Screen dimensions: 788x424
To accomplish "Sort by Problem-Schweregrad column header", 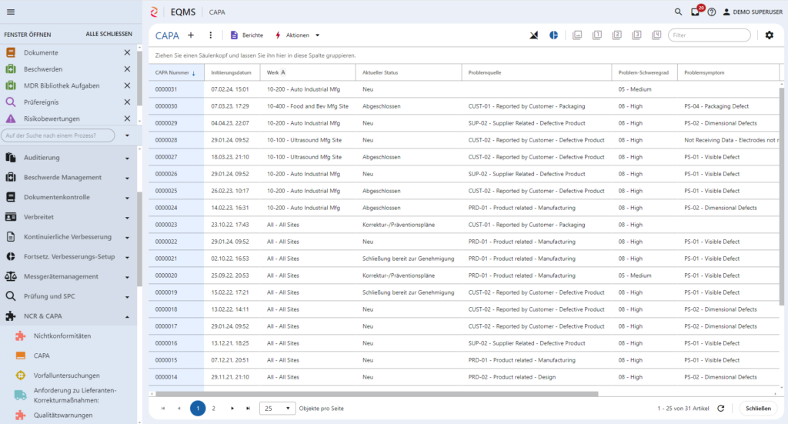I will (644, 72).
